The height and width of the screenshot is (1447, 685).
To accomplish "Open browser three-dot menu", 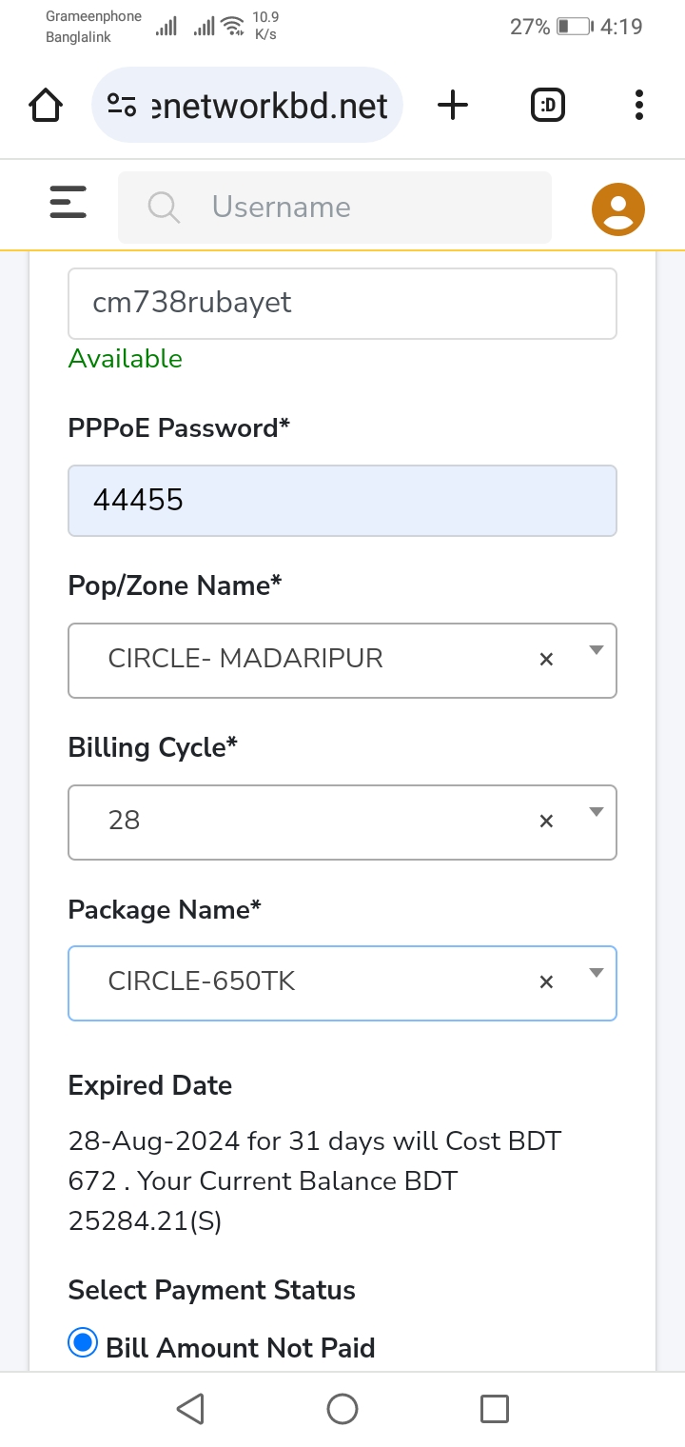I will click(x=639, y=105).
